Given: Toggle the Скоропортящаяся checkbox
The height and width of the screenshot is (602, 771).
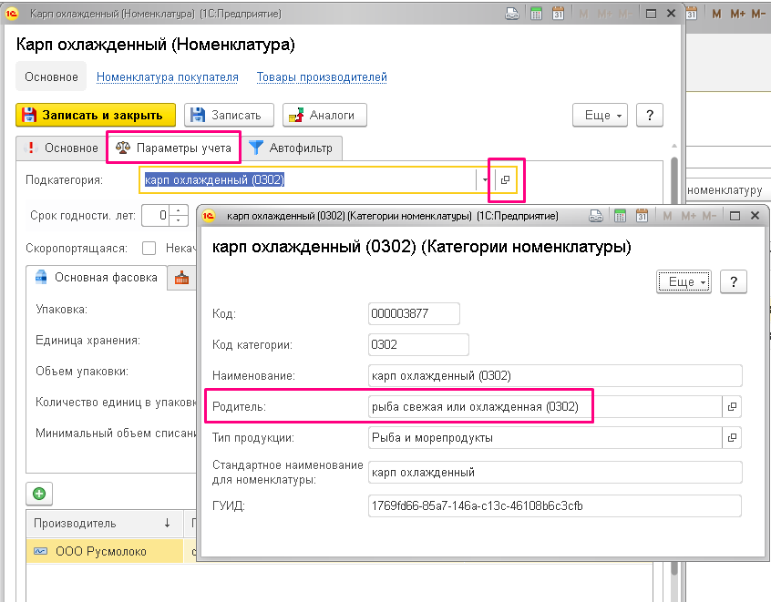Looking at the screenshot, I should (x=149, y=248).
